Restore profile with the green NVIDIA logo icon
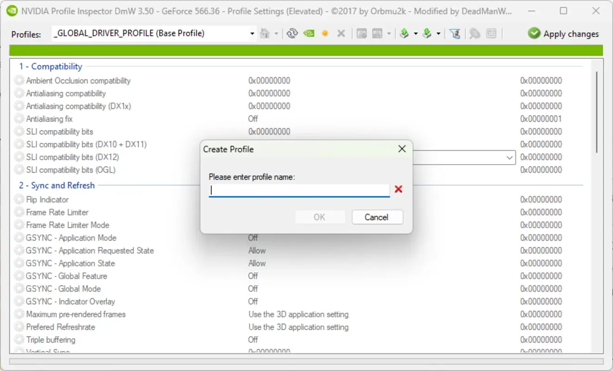The height and width of the screenshot is (371, 613). tap(308, 34)
